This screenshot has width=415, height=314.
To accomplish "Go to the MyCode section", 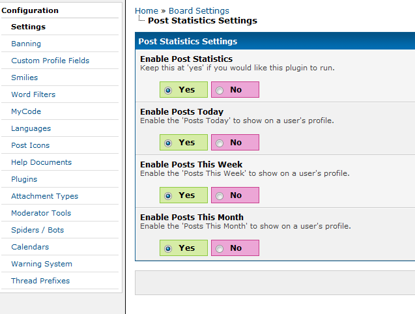I will 26,111.
